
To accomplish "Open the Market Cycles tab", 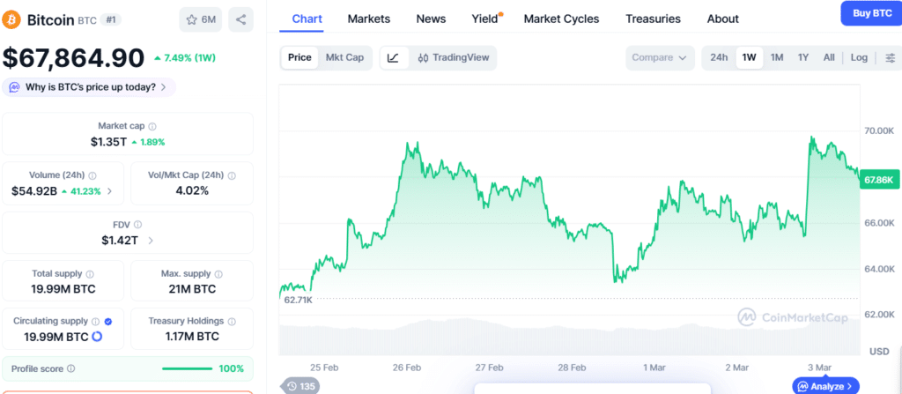I will 561,19.
